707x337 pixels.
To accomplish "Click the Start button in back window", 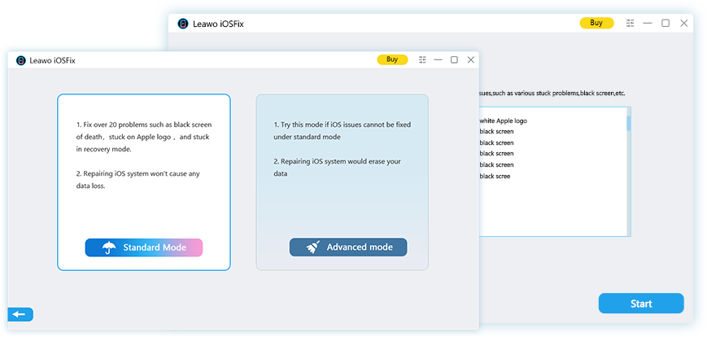I will tap(641, 304).
